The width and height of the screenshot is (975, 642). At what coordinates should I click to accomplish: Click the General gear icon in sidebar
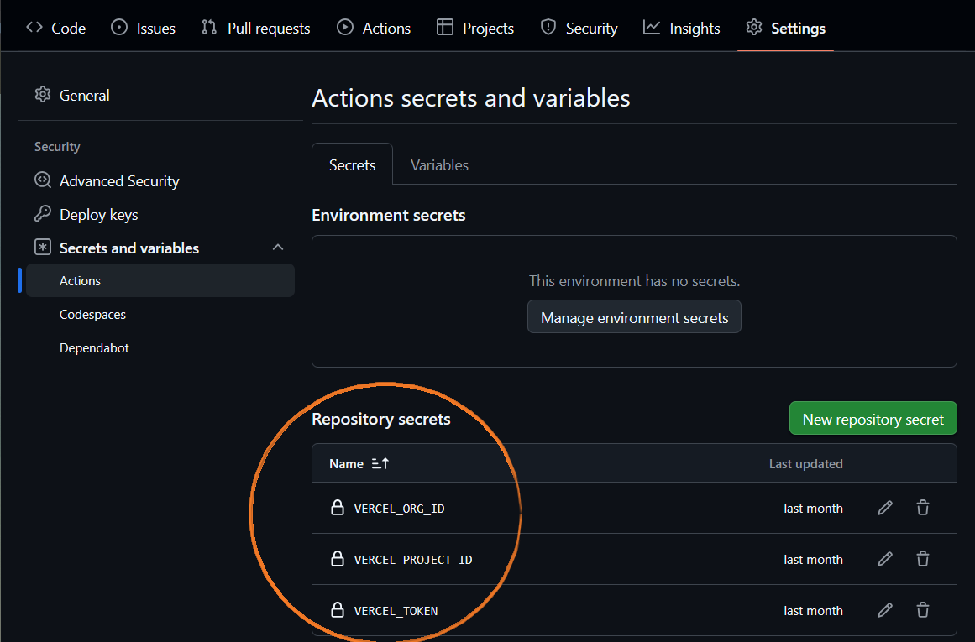(x=42, y=95)
